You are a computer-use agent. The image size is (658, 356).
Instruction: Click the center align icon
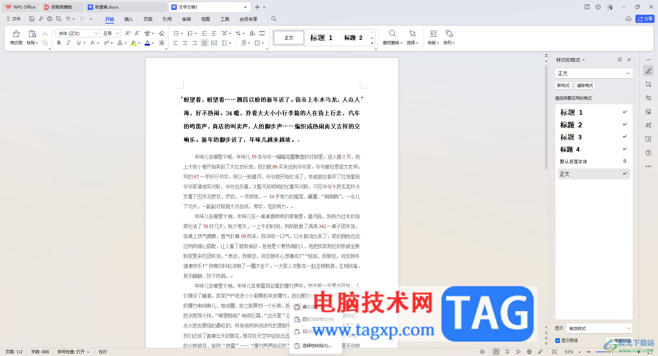click(x=185, y=43)
